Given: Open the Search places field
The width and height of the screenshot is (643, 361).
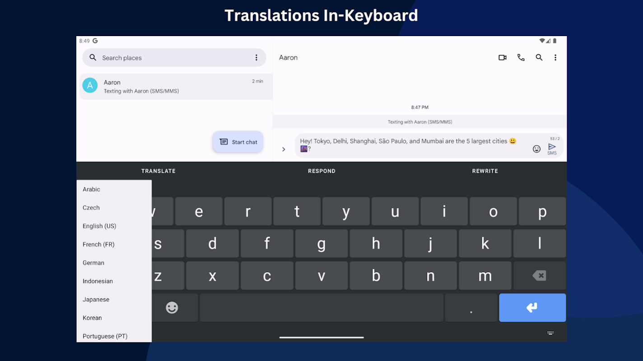Looking at the screenshot, I should [x=174, y=58].
